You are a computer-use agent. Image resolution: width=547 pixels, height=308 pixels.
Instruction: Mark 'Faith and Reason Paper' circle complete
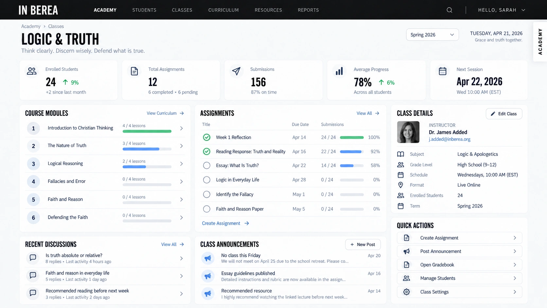point(206,209)
